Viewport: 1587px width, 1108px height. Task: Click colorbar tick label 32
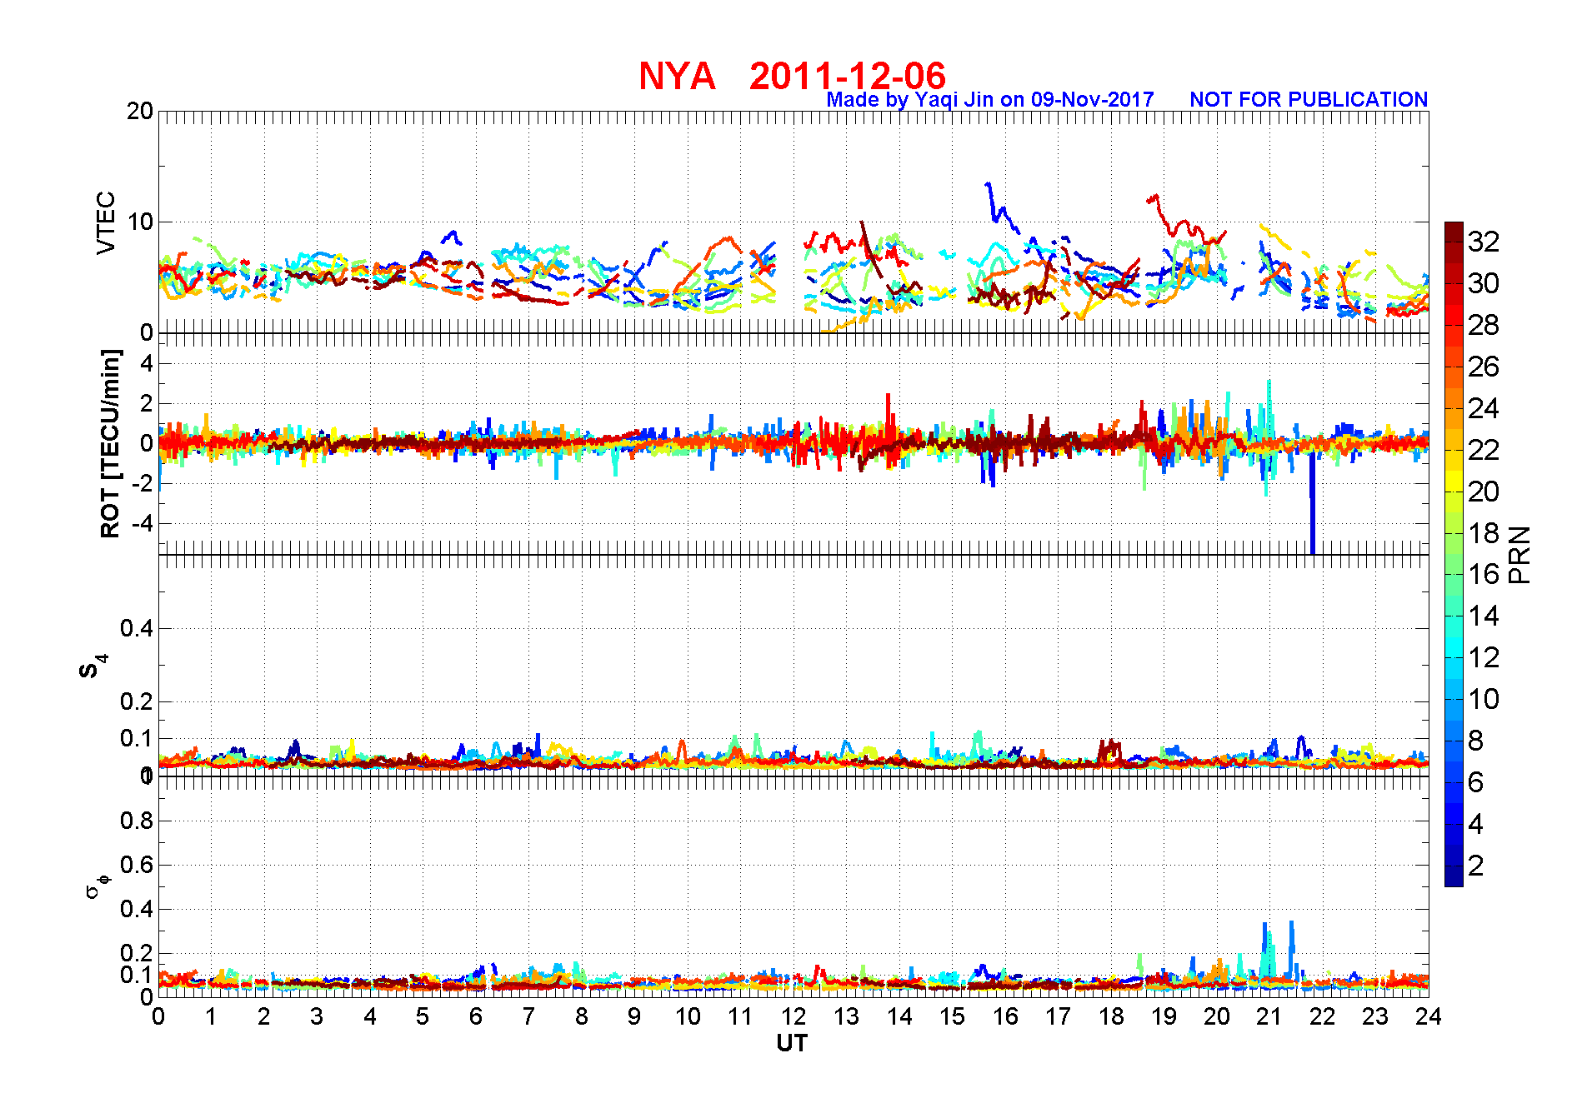click(1484, 242)
